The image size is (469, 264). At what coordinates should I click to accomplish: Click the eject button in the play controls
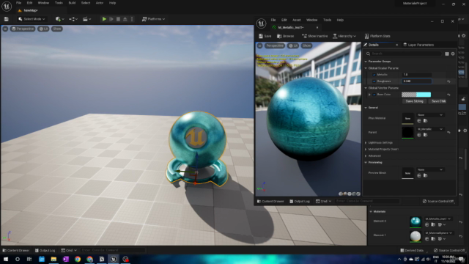tap(125, 19)
